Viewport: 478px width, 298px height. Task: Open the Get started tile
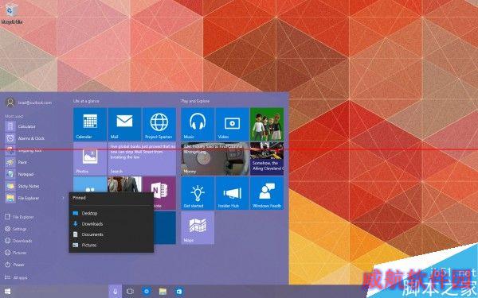[198, 193]
